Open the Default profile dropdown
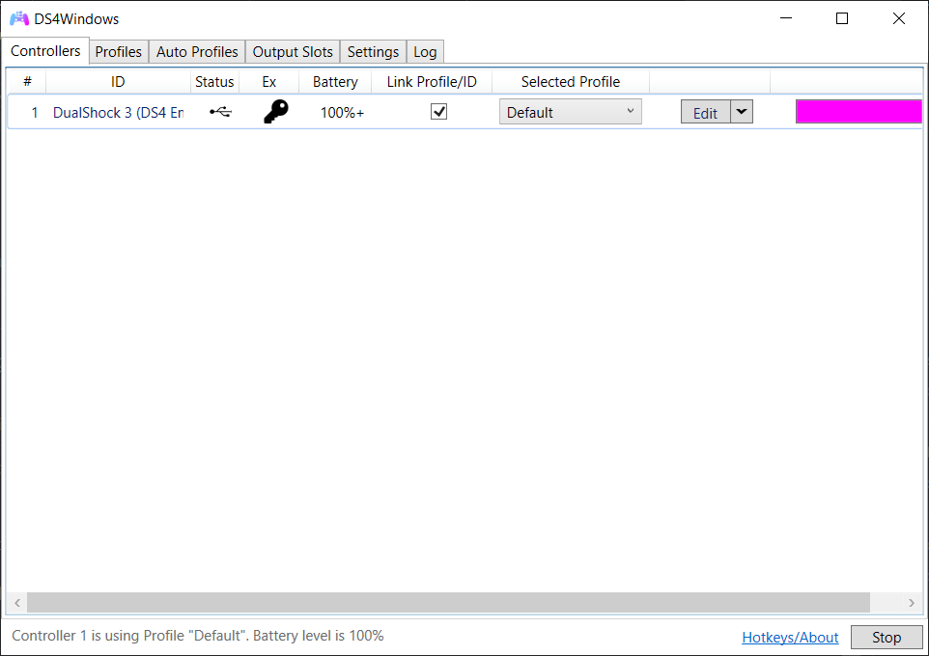Viewport: 929px width, 656px height. [x=570, y=111]
